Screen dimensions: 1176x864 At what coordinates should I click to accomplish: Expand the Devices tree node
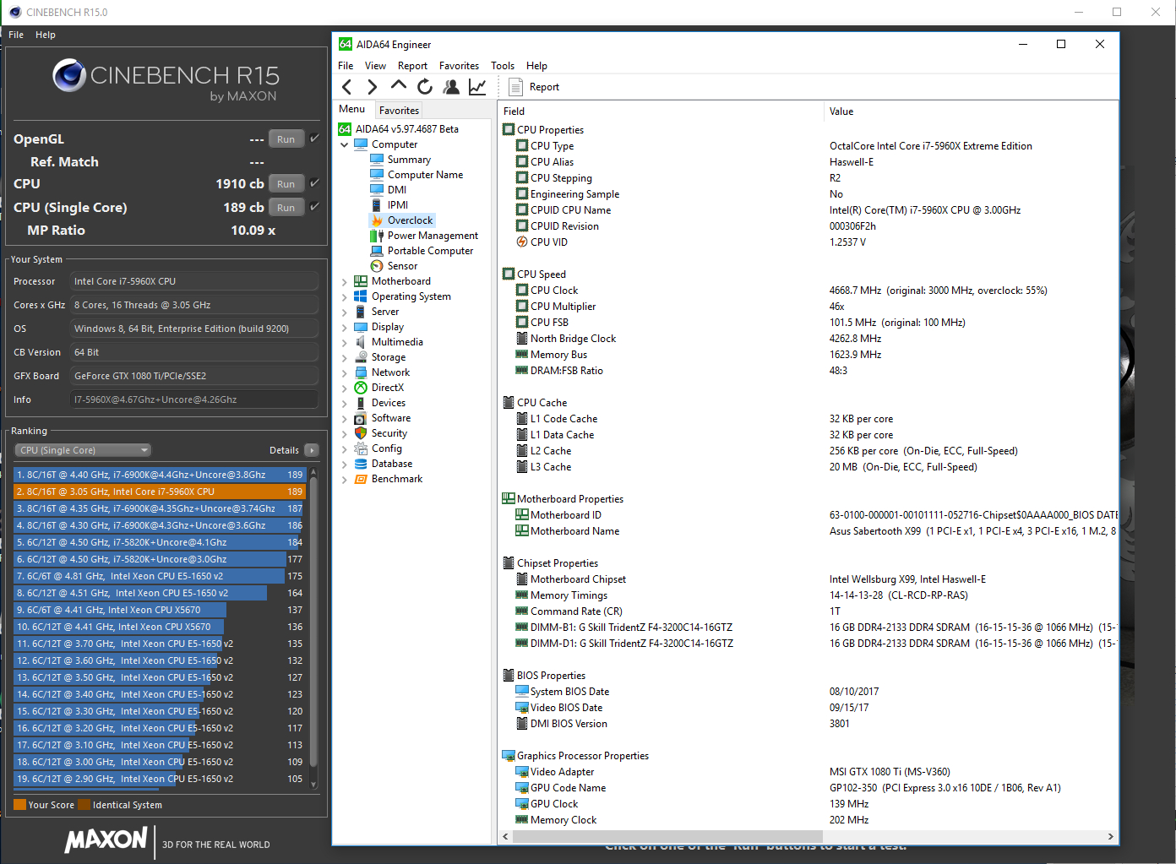click(345, 403)
